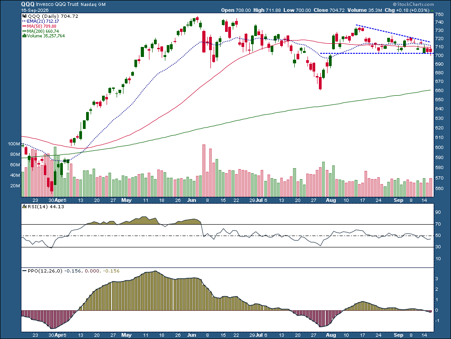Click the RSI(14) 44.13 panel label
Screen dimensions: 451x339
(x=46, y=206)
